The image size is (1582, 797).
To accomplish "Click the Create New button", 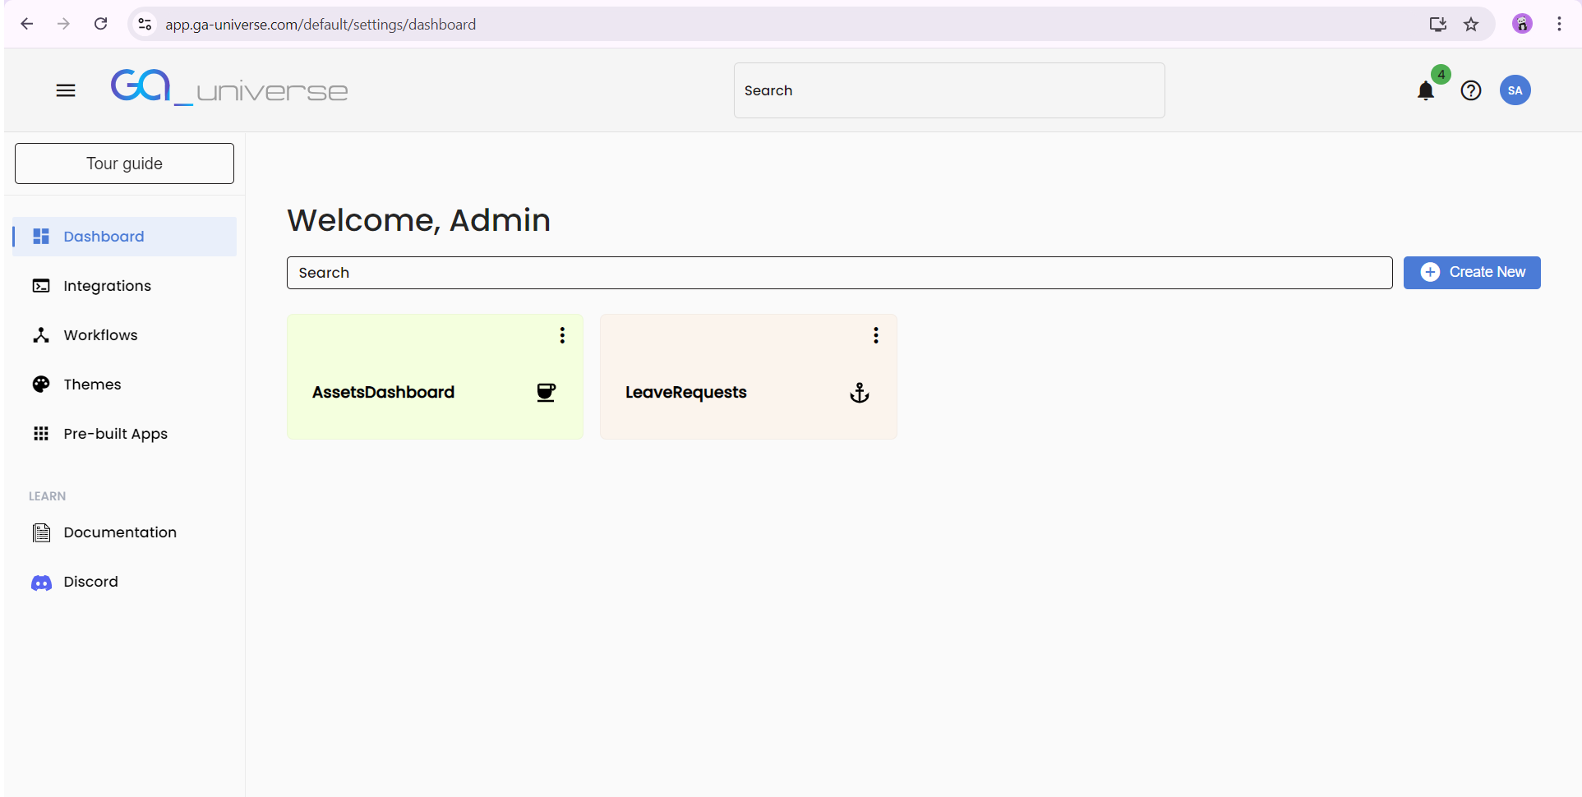I will tap(1472, 273).
